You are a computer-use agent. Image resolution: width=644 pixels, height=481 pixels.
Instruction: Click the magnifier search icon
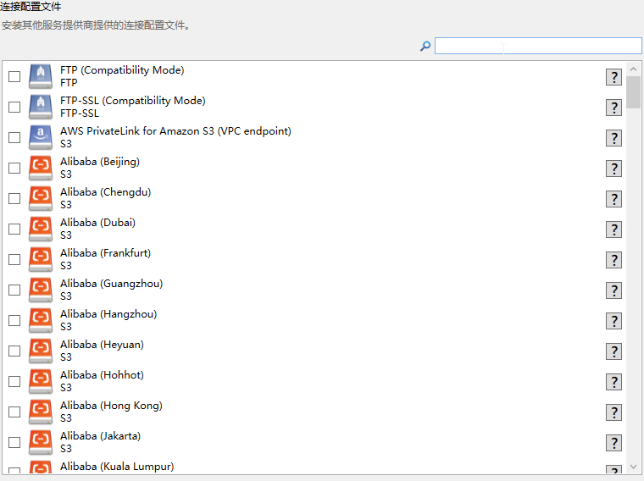(x=425, y=46)
